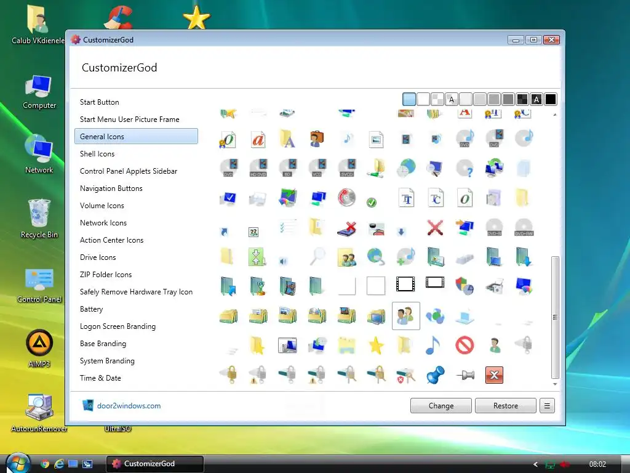Select the briefcase user icon

tap(317, 139)
